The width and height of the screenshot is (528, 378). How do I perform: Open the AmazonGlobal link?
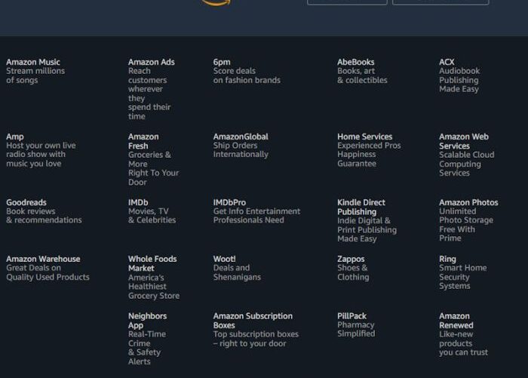241,146
